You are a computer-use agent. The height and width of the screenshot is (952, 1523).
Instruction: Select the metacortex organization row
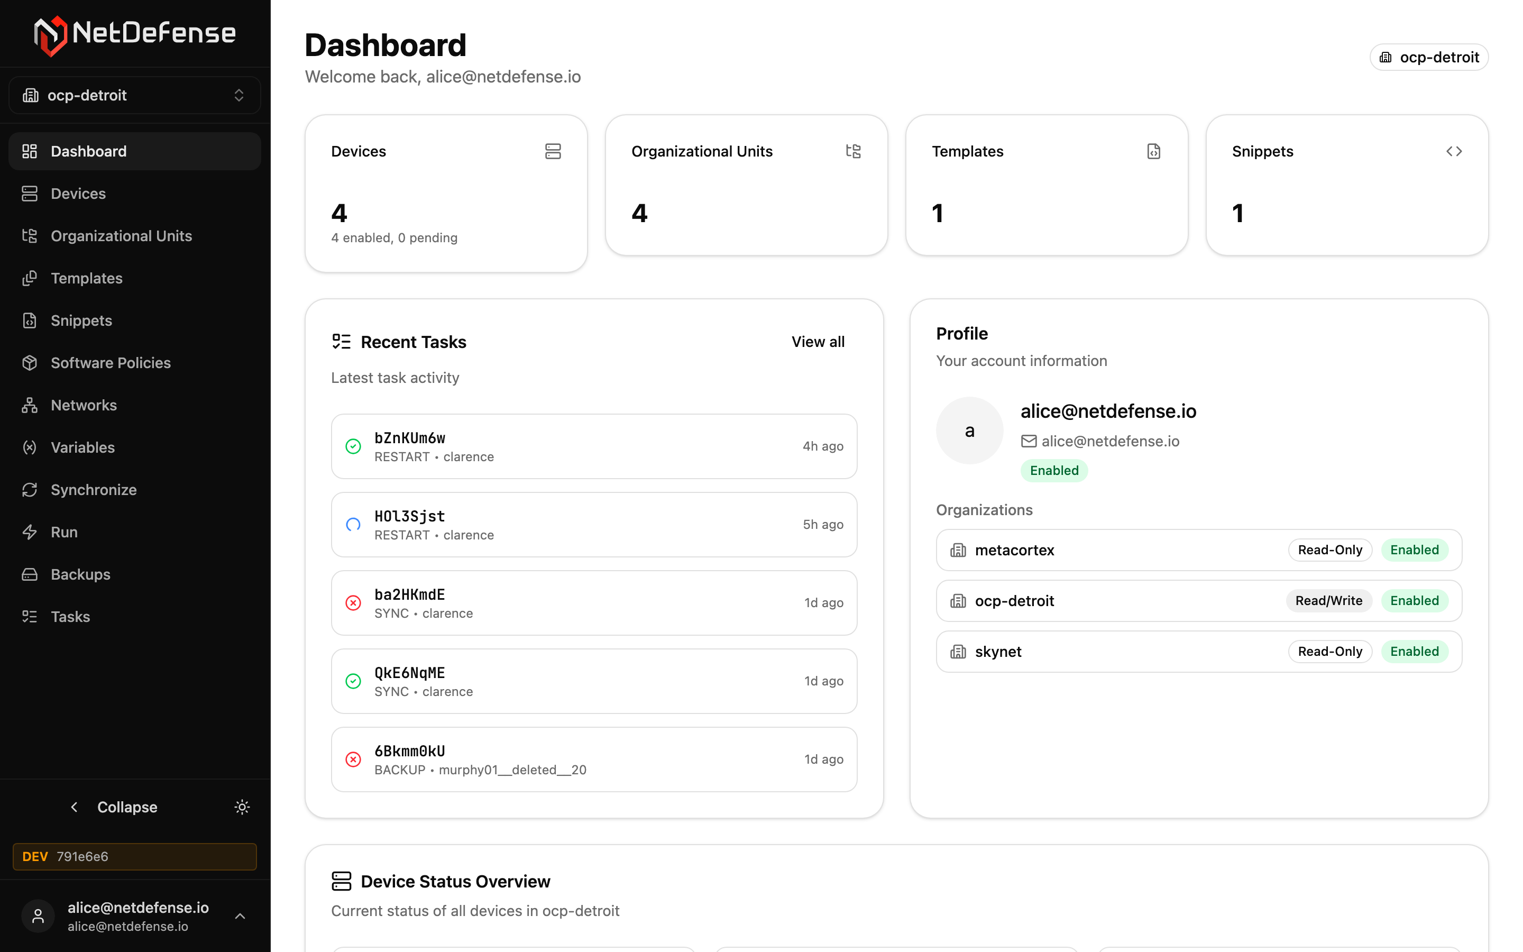1199,550
